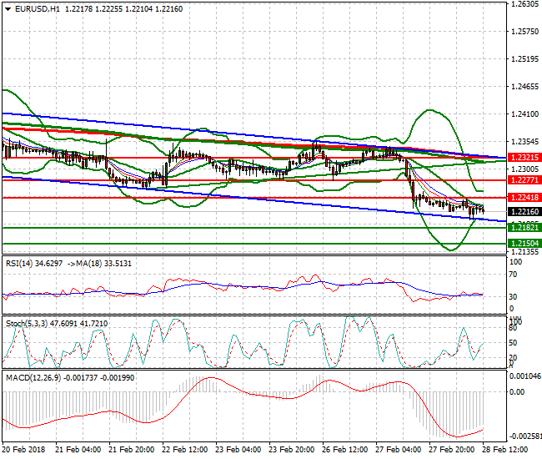Click the RSI(14) 34.6297 indicator label
This screenshot has width=542, height=459.
[x=34, y=264]
